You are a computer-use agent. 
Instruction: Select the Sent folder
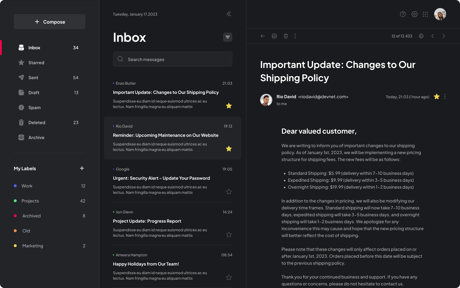(33, 77)
